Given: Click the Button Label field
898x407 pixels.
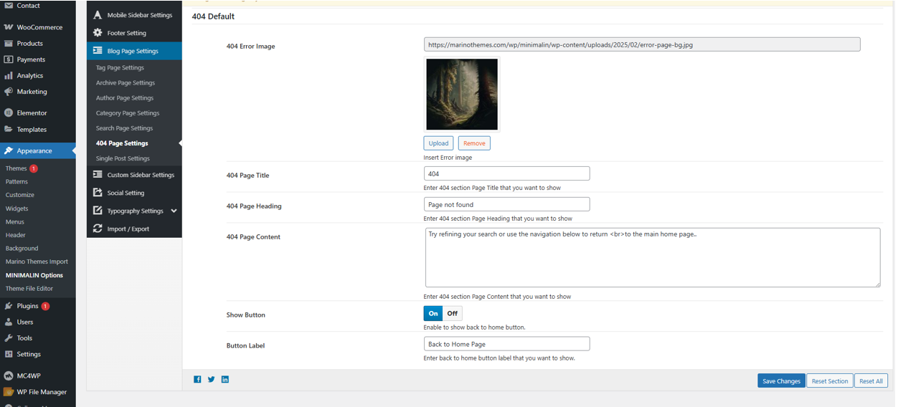Looking at the screenshot, I should pos(506,344).
